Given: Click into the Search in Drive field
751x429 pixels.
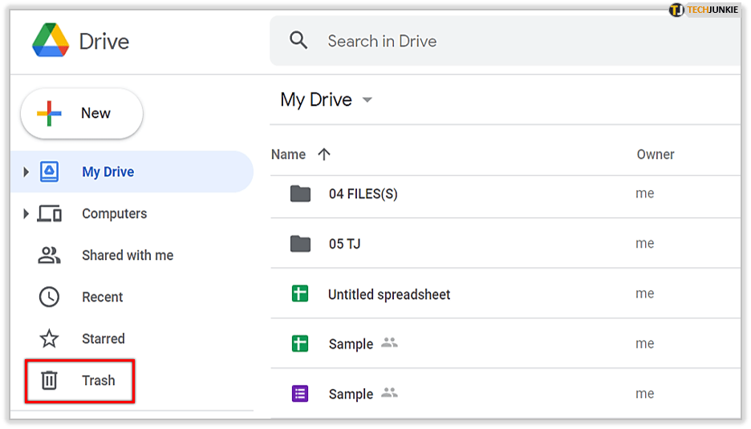Looking at the screenshot, I should click(481, 41).
